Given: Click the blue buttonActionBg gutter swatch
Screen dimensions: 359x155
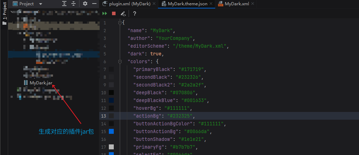Looking at the screenshot, I should tap(111, 131).
